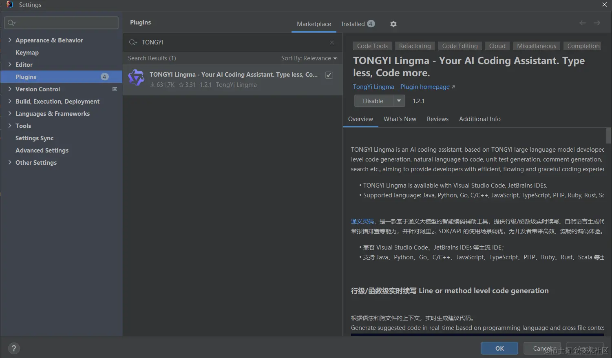The height and width of the screenshot is (358, 612).
Task: Click the IntelliJ icon in title bar
Action: coord(10,4)
